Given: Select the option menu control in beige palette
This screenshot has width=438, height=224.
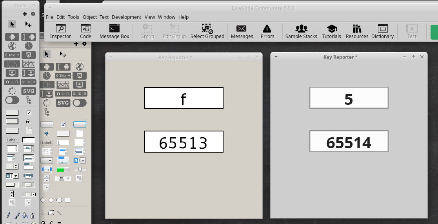Looking at the screenshot, I should [x=47, y=160].
